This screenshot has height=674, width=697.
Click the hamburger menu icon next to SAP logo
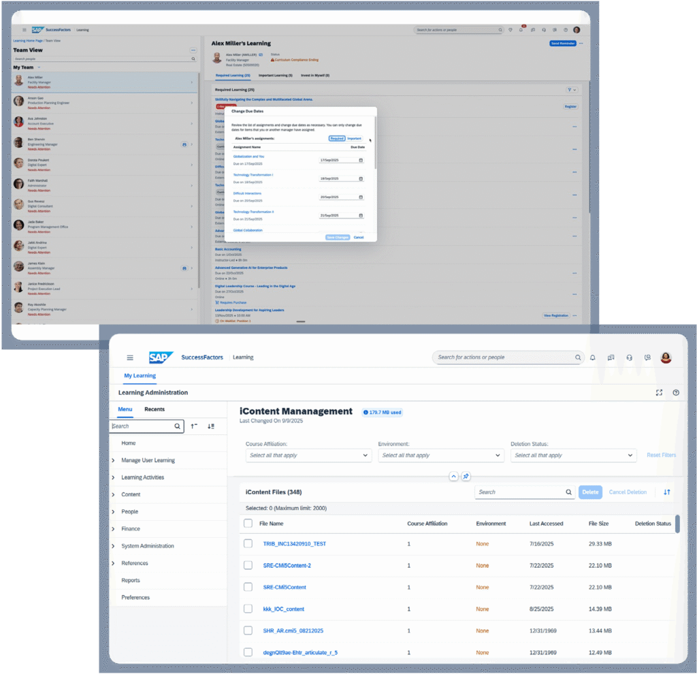pos(129,357)
